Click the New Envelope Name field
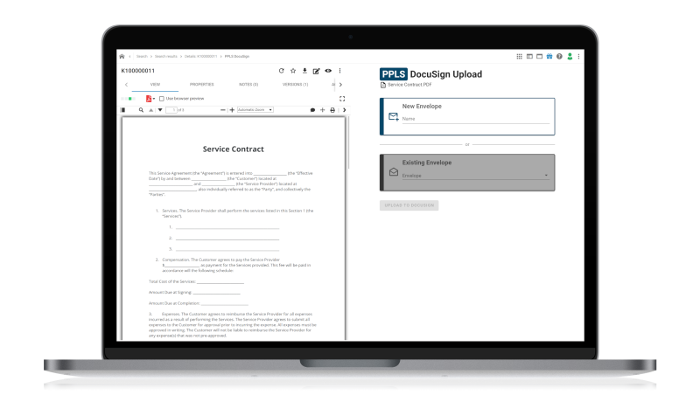The image size is (700, 402). (x=475, y=119)
